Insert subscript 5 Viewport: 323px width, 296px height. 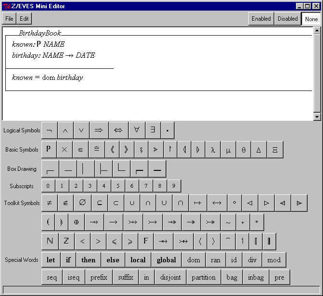pos(118,186)
